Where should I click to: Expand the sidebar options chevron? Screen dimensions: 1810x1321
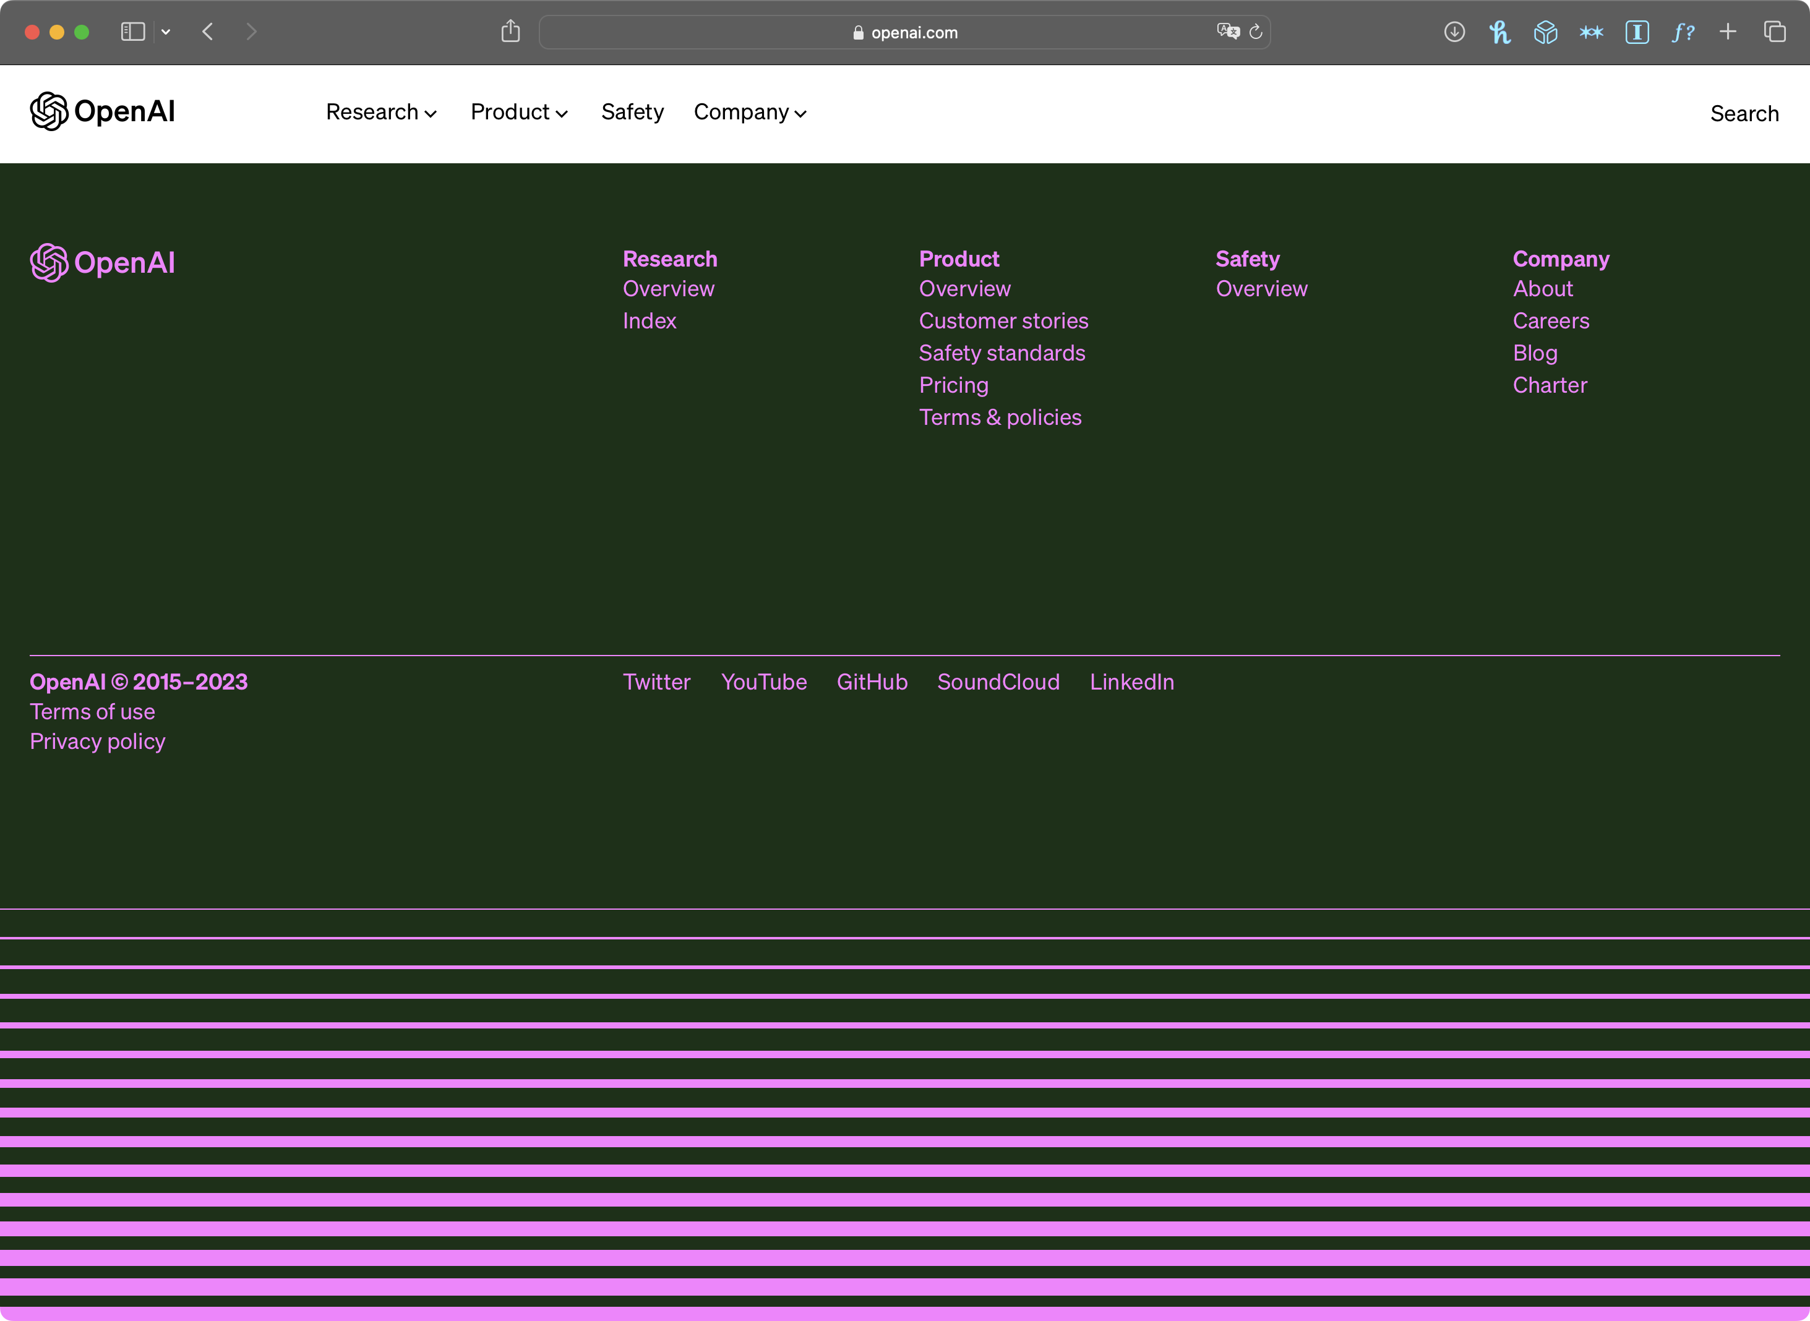click(x=166, y=32)
